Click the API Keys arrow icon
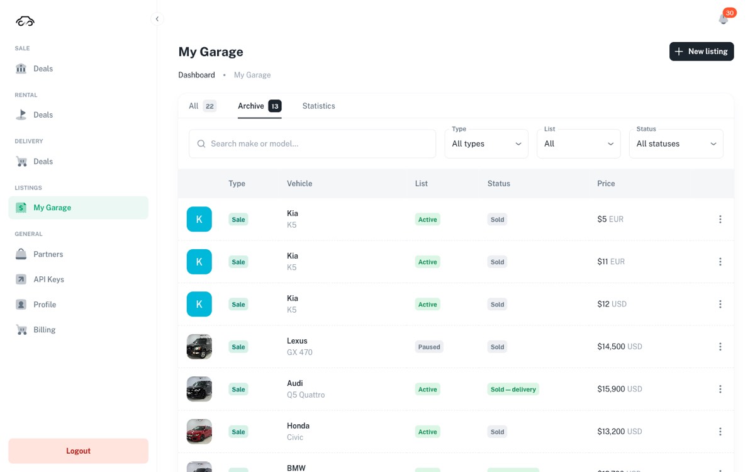Image resolution: width=755 pixels, height=472 pixels. [21, 279]
